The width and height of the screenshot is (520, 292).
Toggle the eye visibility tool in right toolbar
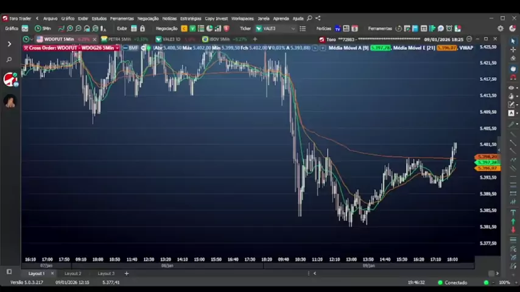pos(513,88)
